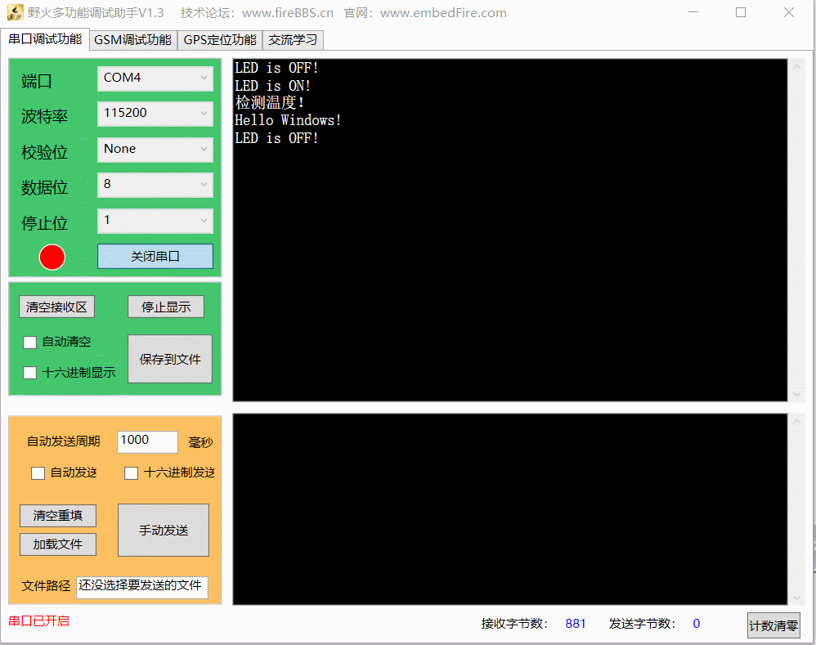Open the 停止位 1 dropdown

(x=155, y=221)
